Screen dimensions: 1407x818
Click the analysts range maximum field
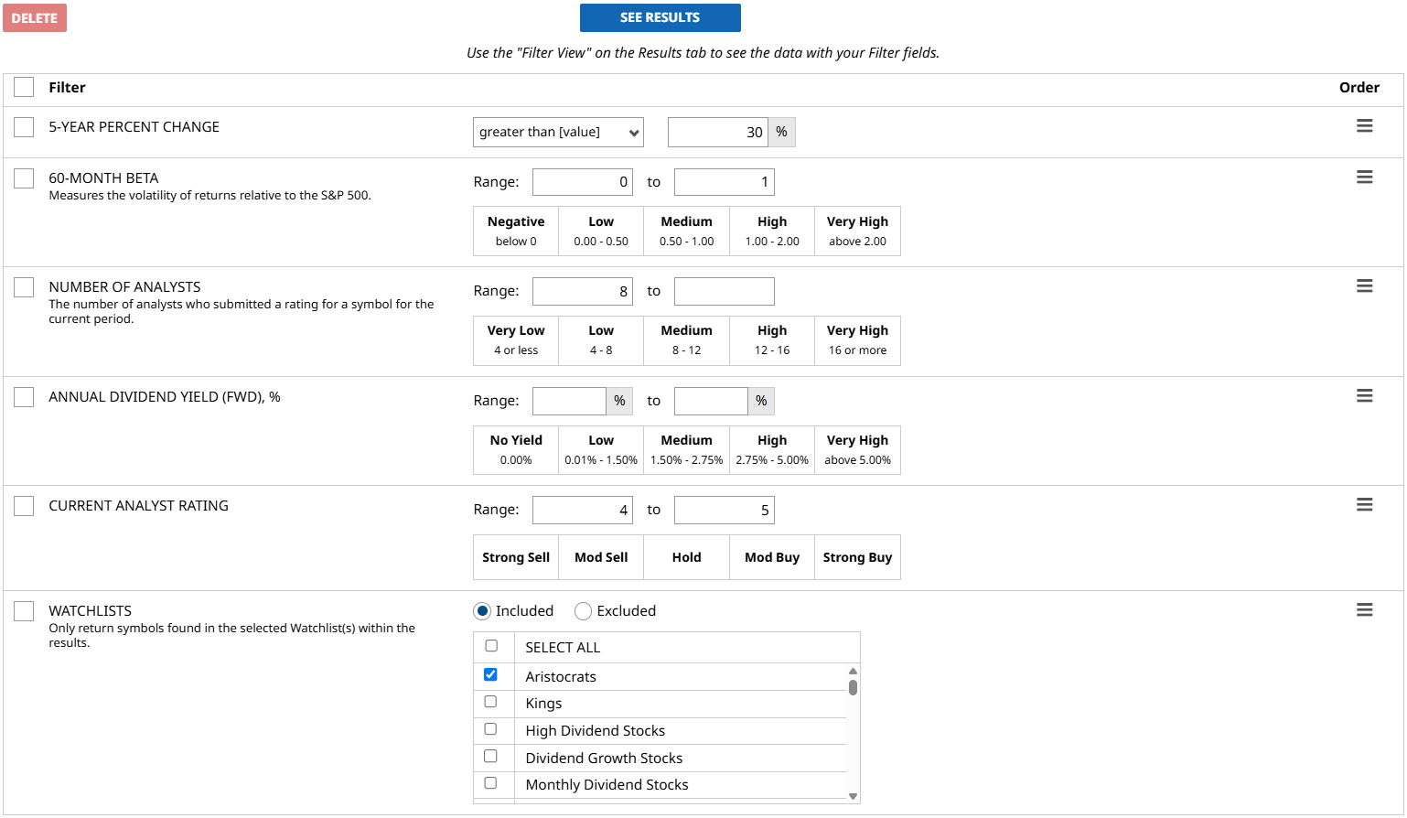coord(724,292)
